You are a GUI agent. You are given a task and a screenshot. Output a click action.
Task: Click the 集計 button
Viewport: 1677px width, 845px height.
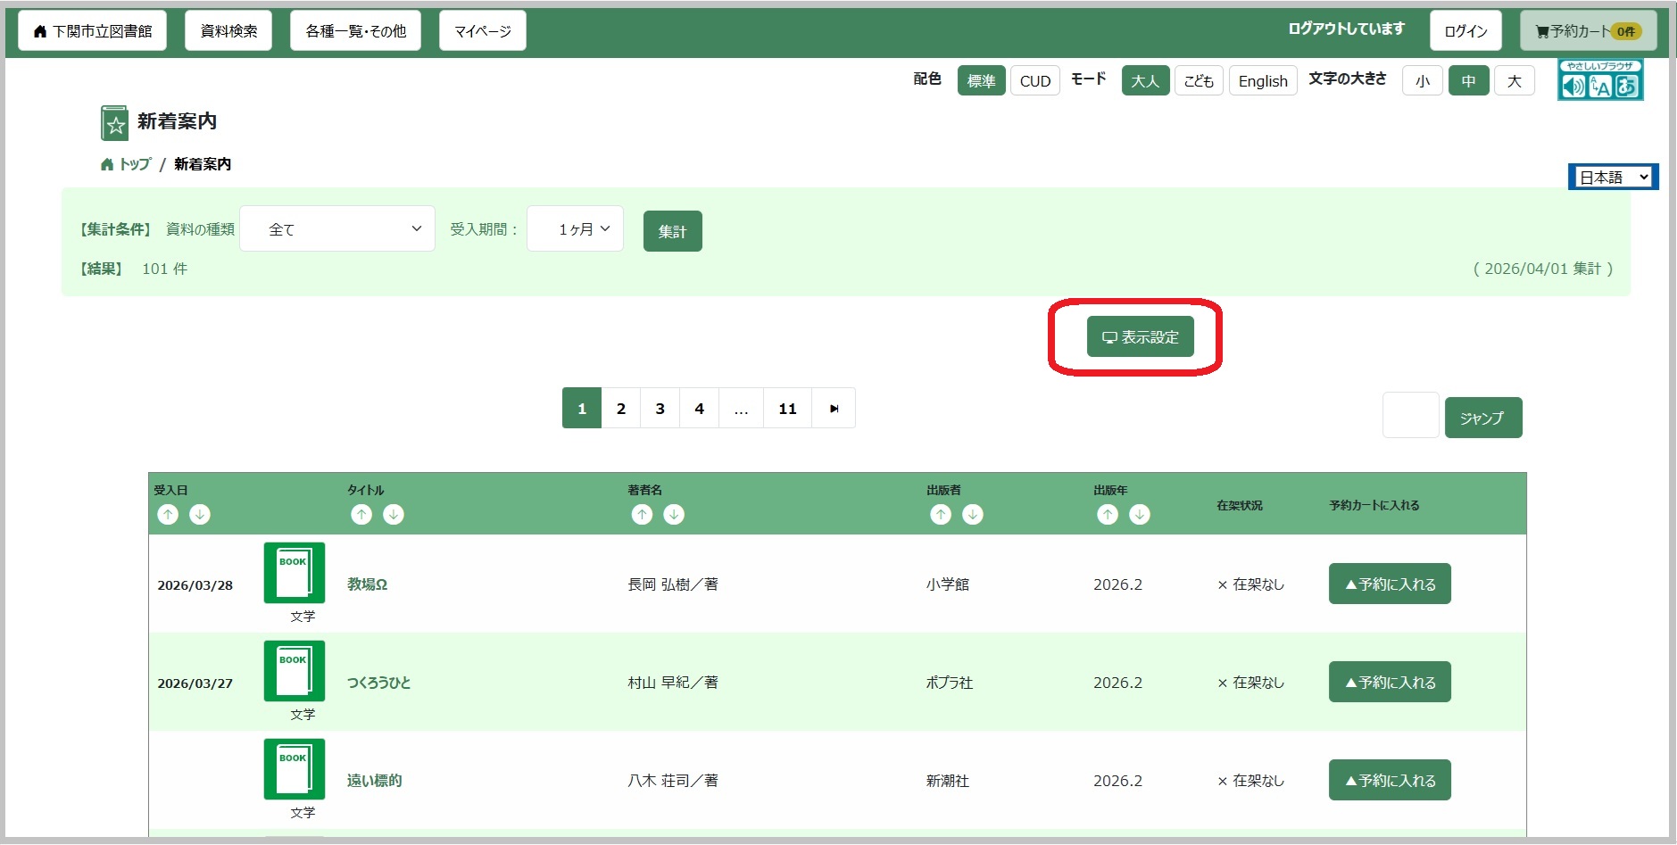(673, 230)
